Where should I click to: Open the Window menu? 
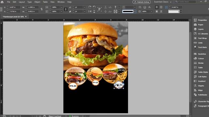point(61,2)
